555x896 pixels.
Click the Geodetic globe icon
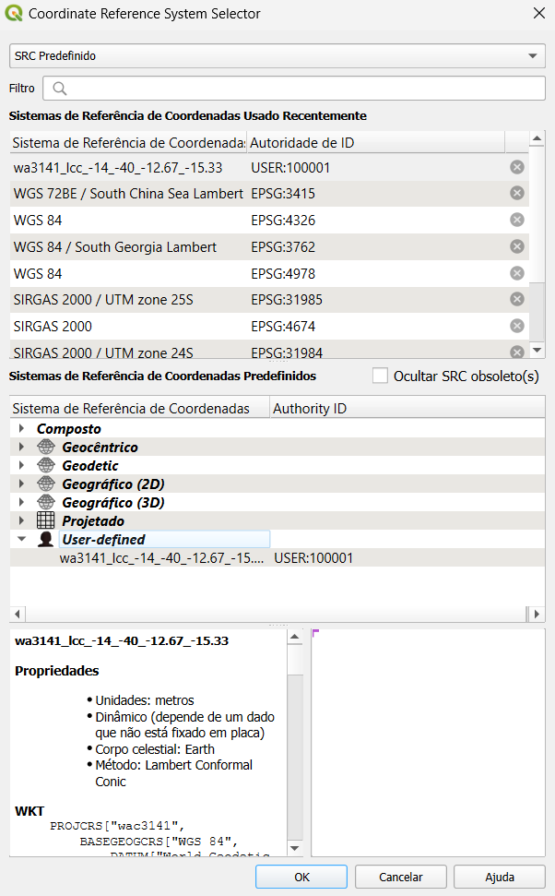click(x=46, y=465)
